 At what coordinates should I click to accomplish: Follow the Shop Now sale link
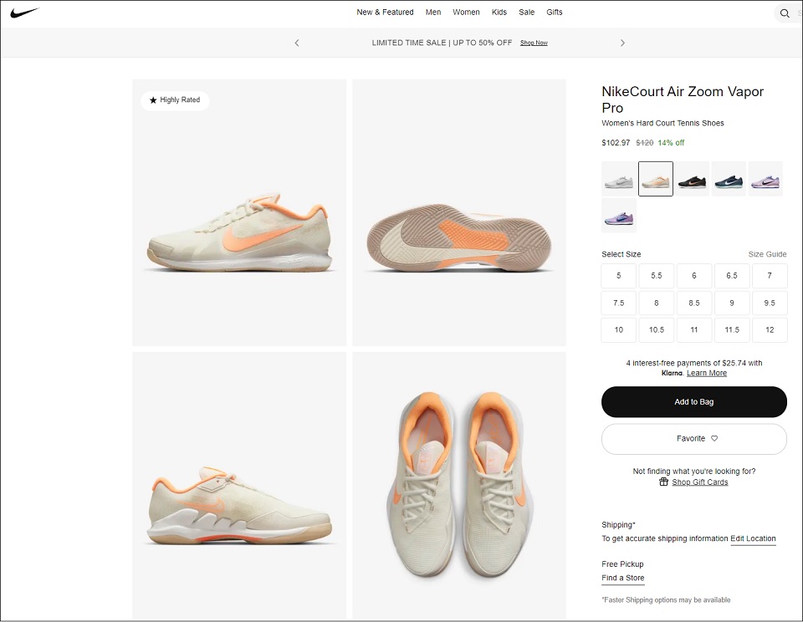534,43
